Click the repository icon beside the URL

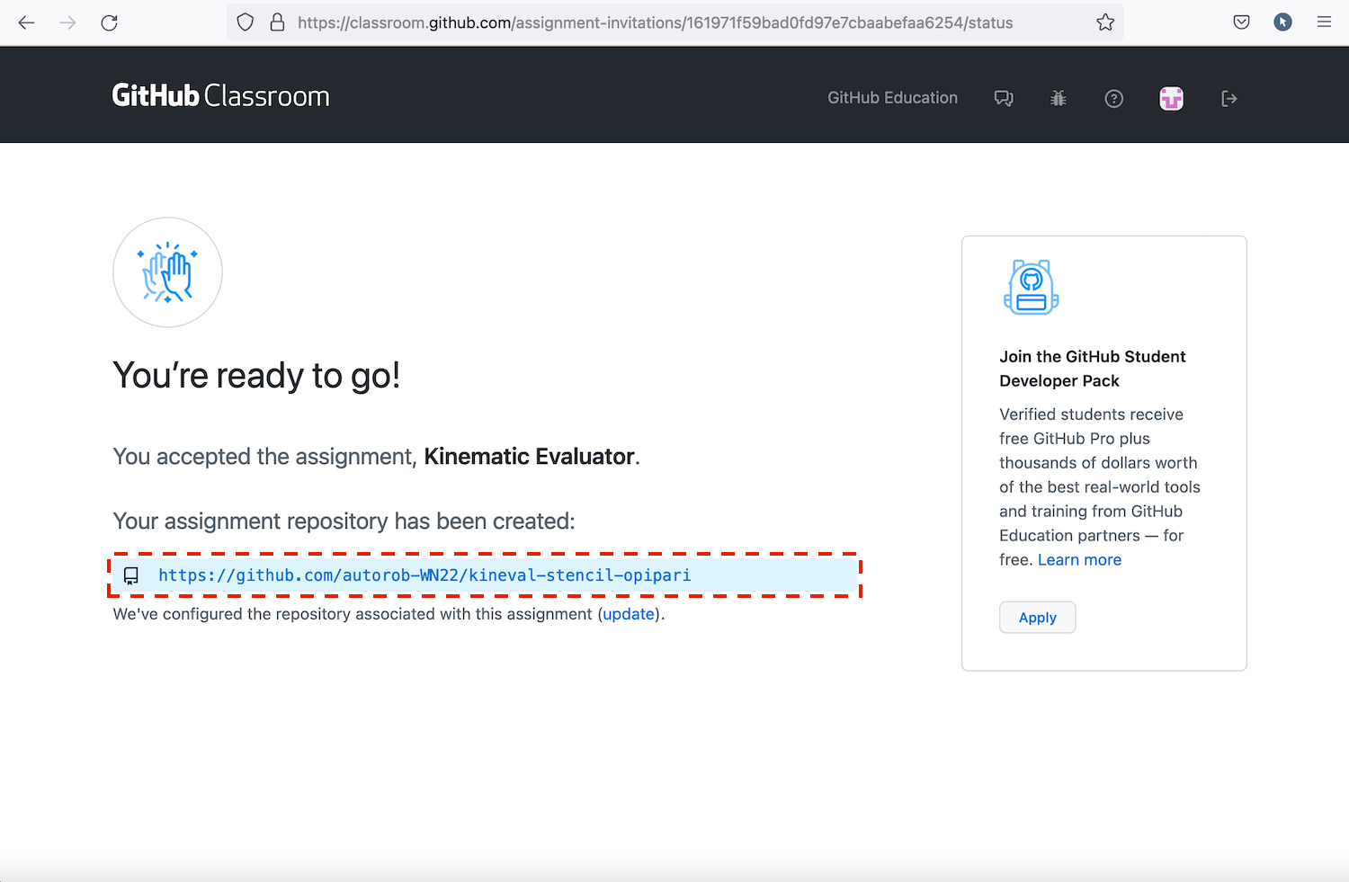pyautogui.click(x=131, y=576)
